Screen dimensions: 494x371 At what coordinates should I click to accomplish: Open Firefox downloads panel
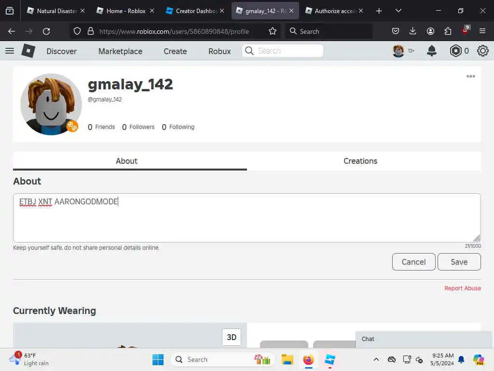click(413, 31)
